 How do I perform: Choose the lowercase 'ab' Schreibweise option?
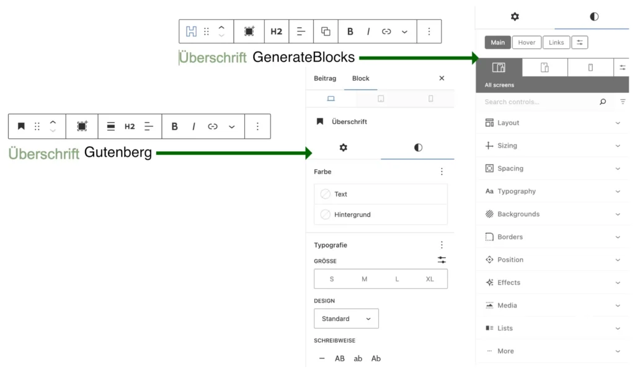click(x=358, y=358)
